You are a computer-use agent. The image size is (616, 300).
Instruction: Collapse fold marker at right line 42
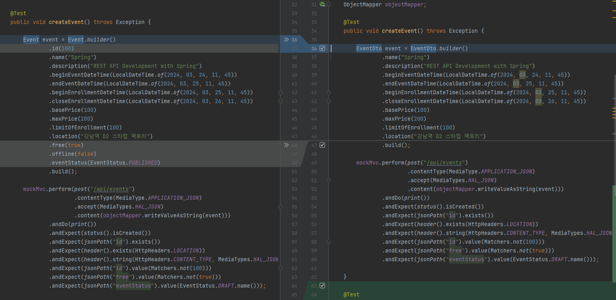[328, 101]
